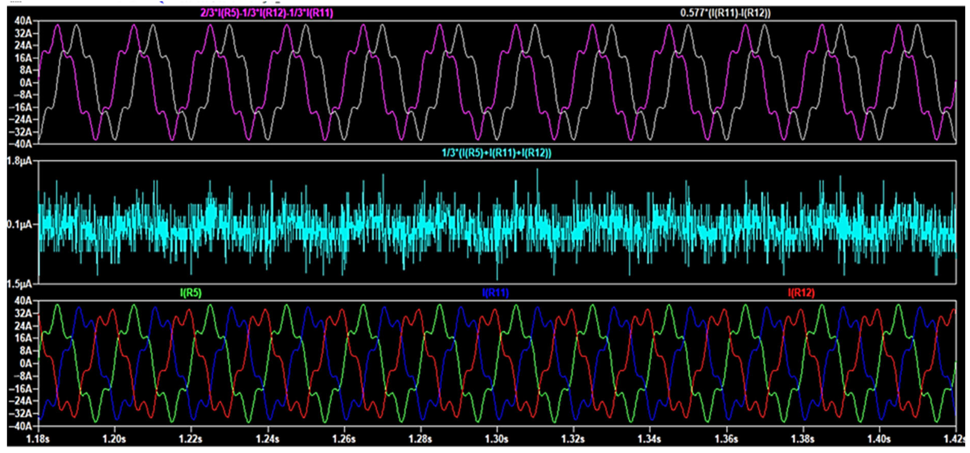Select the red I(R12) trace label
The image size is (970, 453).
tap(801, 293)
